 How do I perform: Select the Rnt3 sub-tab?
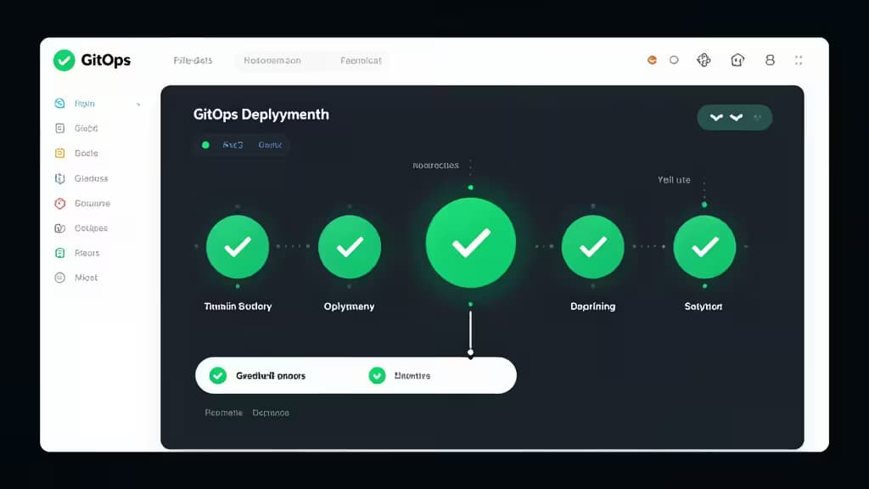(x=233, y=144)
